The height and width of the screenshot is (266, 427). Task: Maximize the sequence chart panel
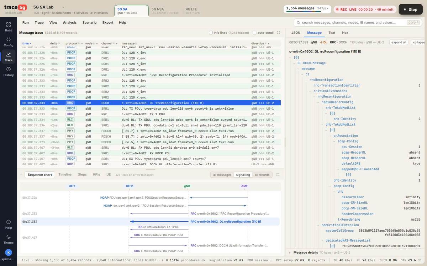click(278, 174)
